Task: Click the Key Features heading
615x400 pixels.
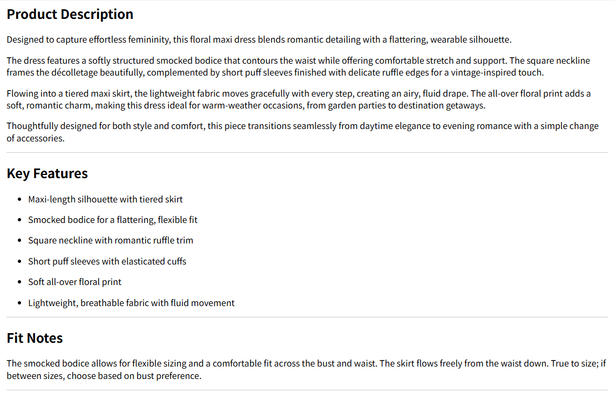Action: (x=47, y=174)
